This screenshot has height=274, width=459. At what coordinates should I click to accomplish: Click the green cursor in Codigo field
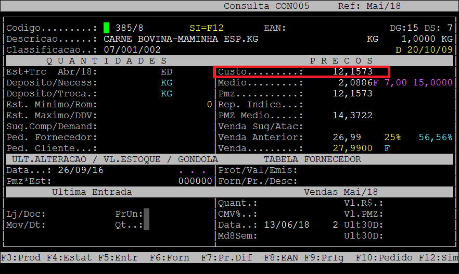tap(107, 28)
